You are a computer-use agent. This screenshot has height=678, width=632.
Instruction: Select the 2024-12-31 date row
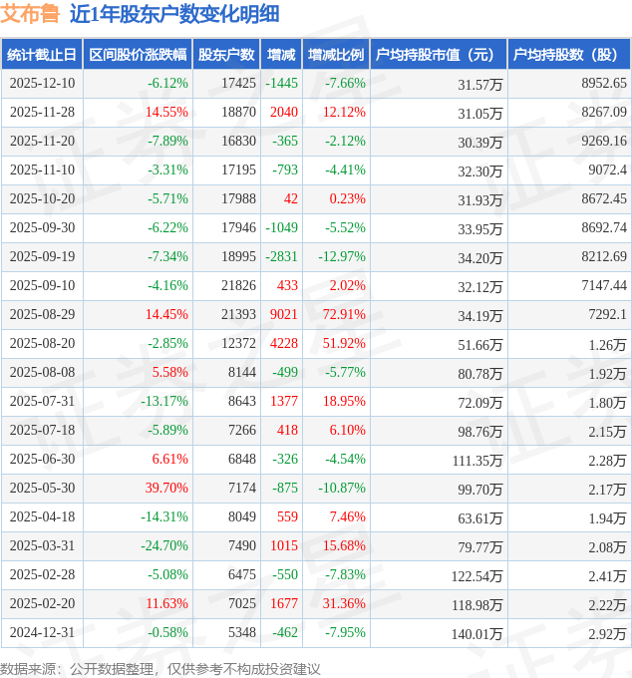(x=42, y=633)
